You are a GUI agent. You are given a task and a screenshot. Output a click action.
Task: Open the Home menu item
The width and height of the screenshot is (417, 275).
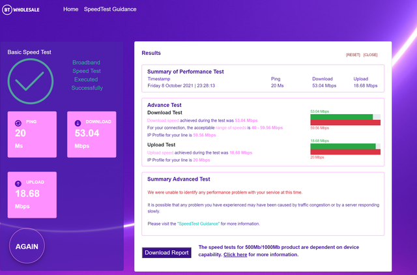pyautogui.click(x=71, y=9)
